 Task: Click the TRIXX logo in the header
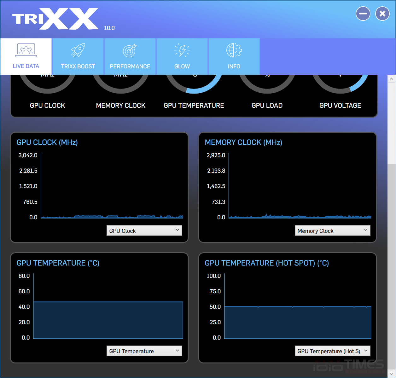pos(55,19)
